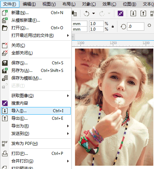Choose Search Content (搜索内容) entry
The width and height of the screenshot is (154, 169).
[x=36, y=103]
